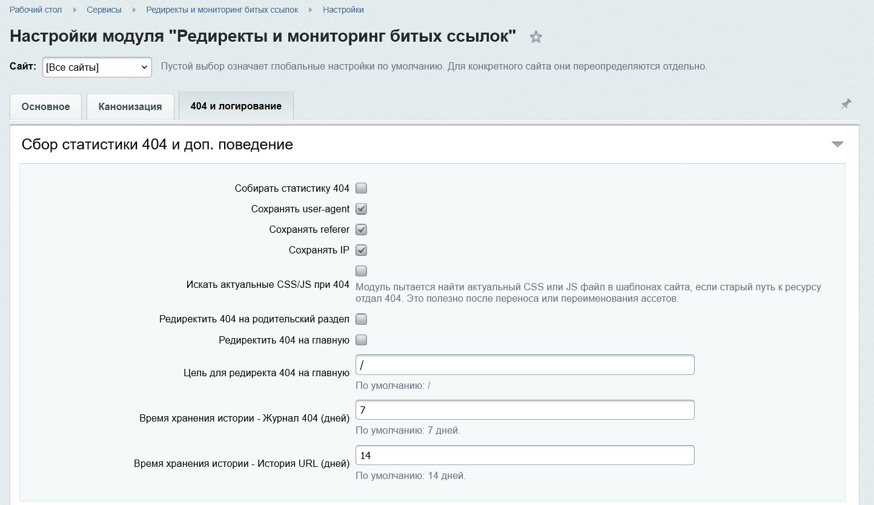Tick Редиректить 404 на главную checkbox
The image size is (874, 505).
pos(362,339)
